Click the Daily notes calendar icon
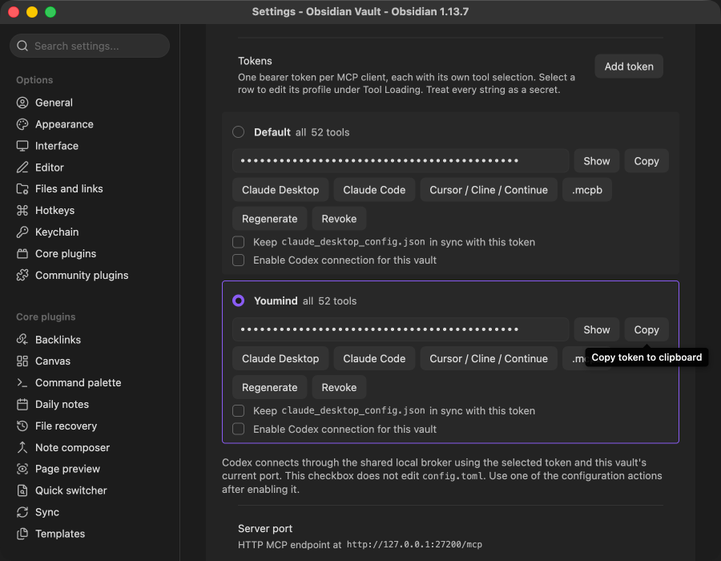Viewport: 721px width, 561px height. [22, 404]
